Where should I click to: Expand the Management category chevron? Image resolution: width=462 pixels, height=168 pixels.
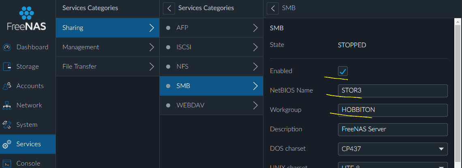click(152, 47)
